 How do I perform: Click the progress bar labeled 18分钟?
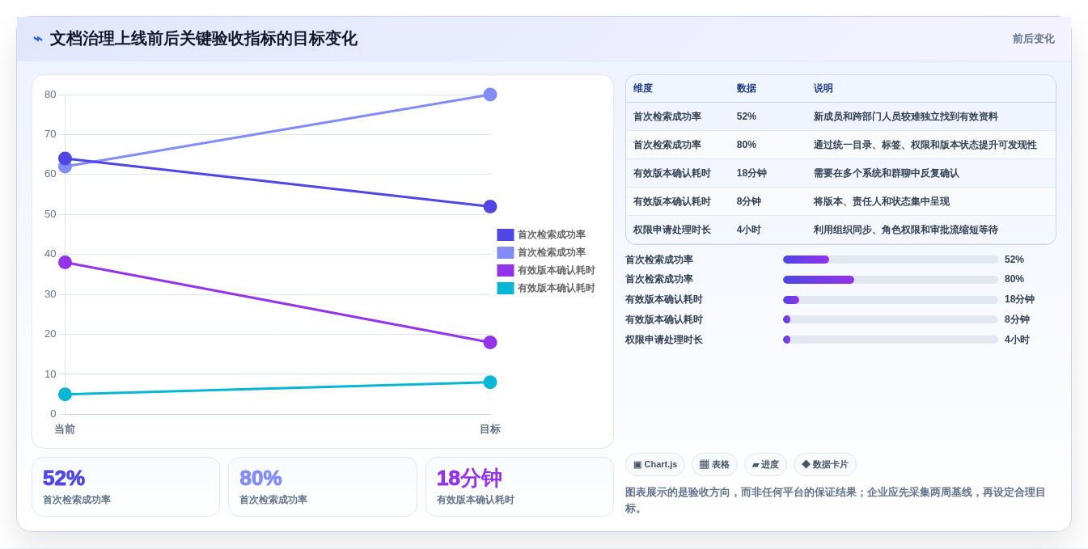pyautogui.click(x=891, y=300)
